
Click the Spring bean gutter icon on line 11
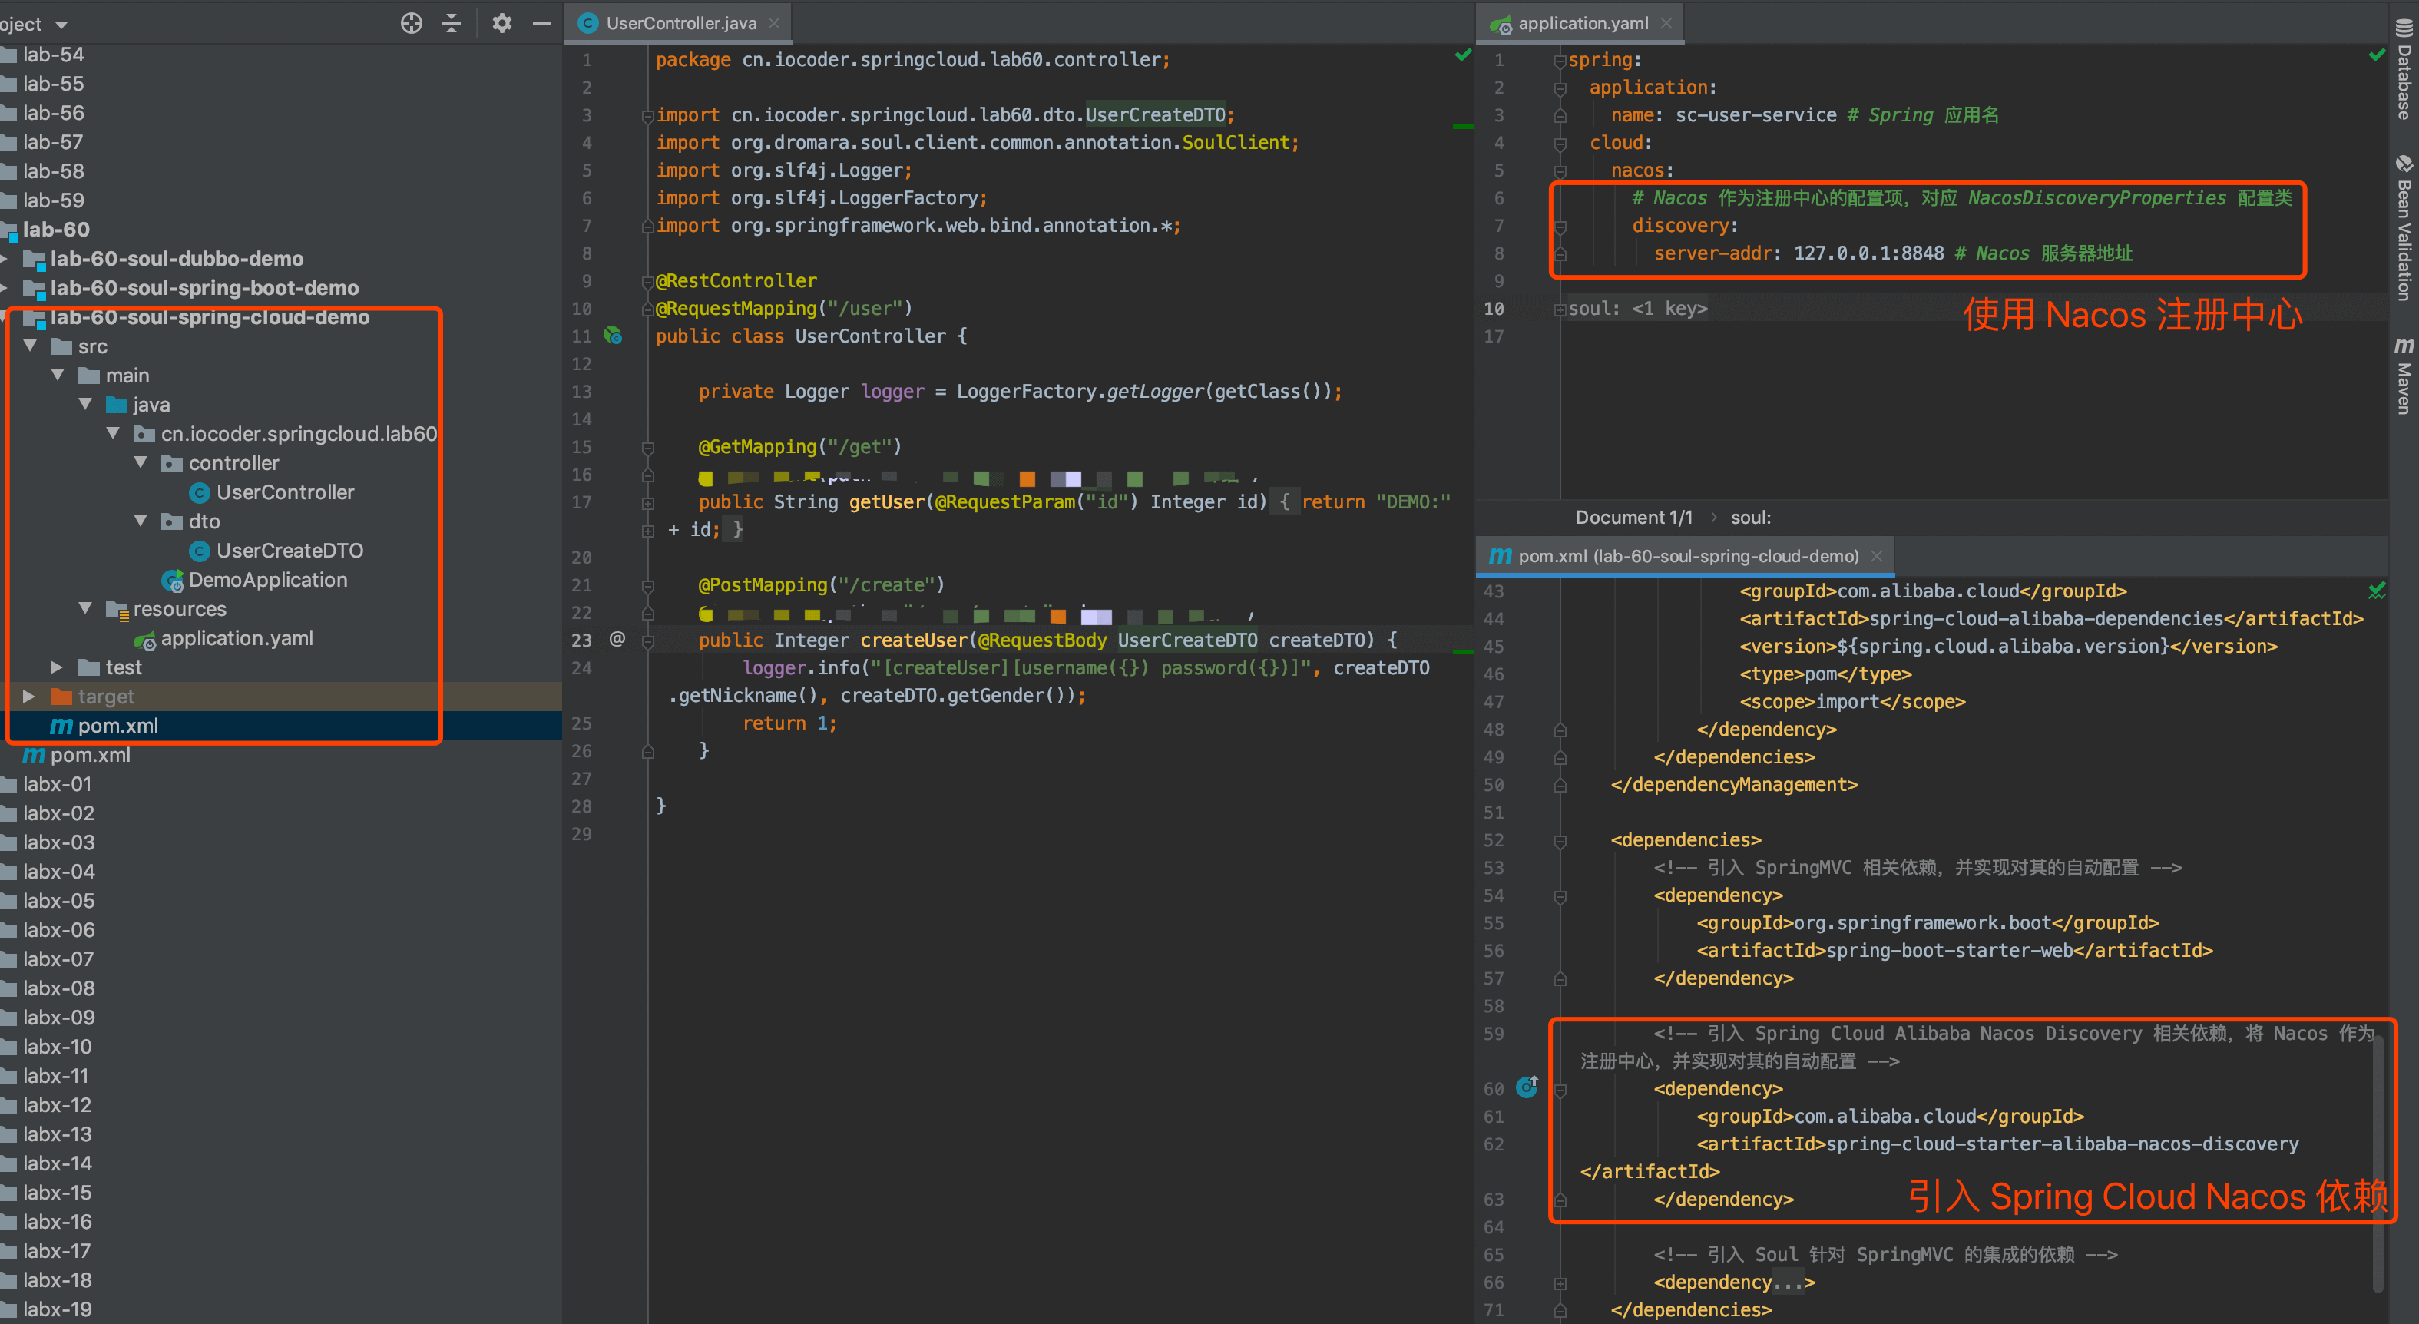(614, 336)
